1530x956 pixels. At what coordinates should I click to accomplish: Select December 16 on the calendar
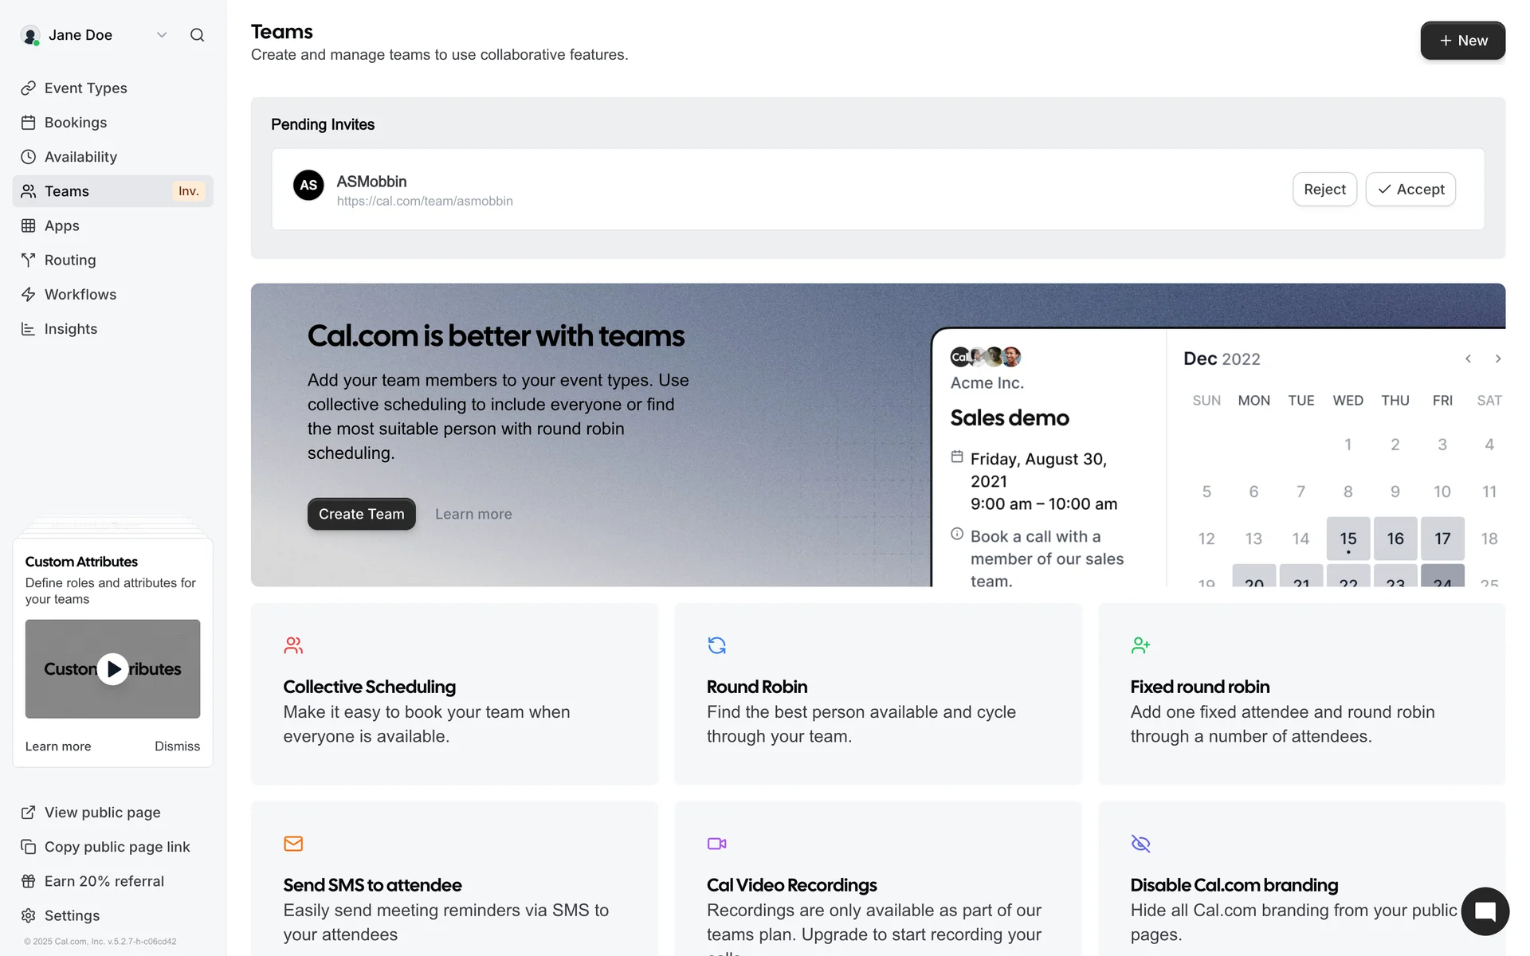coord(1395,539)
